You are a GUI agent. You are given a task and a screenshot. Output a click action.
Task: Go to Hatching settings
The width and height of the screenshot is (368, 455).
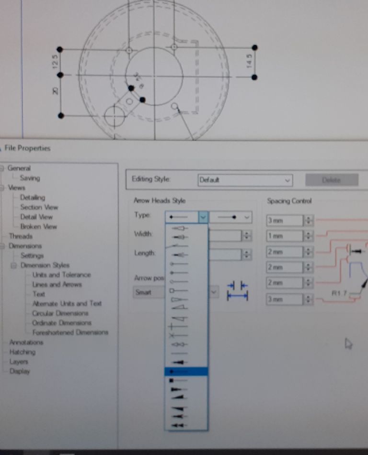[23, 352]
